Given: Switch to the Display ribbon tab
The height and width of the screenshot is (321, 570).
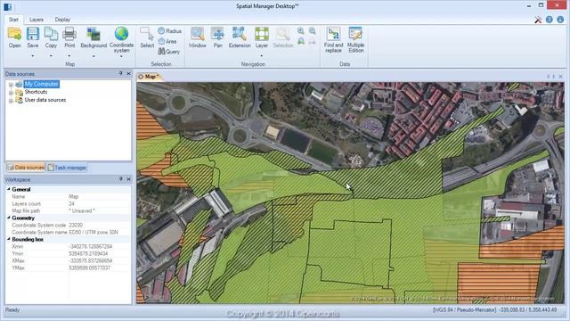Looking at the screenshot, I should pyautogui.click(x=62, y=20).
